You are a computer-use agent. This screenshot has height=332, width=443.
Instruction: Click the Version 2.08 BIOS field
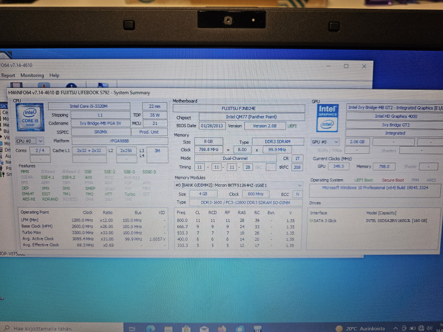click(x=265, y=126)
